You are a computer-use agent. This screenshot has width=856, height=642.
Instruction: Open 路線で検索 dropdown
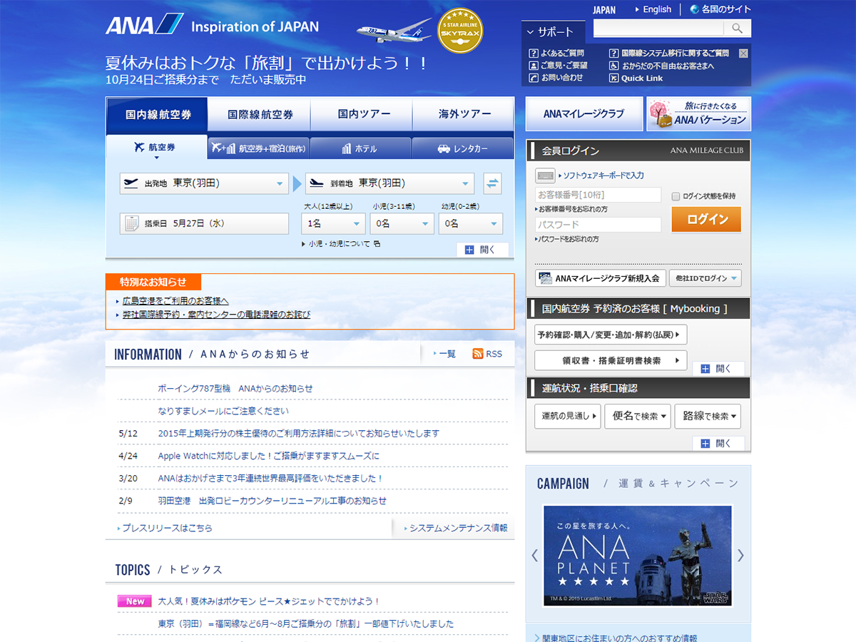pos(708,416)
